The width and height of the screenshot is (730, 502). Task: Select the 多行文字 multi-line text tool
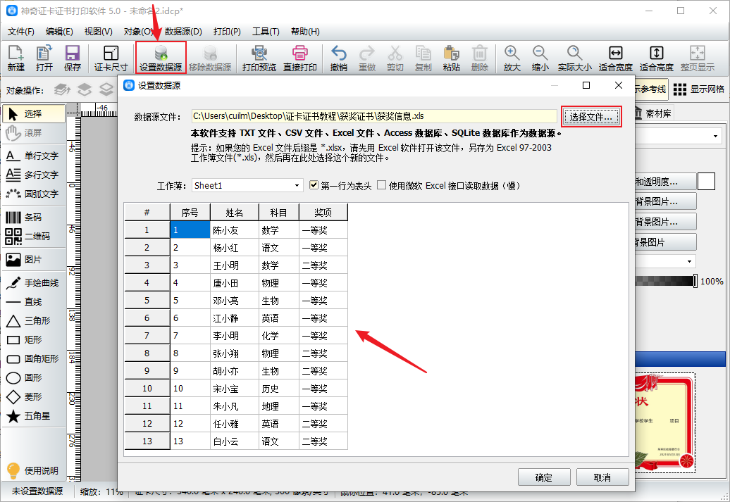tap(34, 175)
